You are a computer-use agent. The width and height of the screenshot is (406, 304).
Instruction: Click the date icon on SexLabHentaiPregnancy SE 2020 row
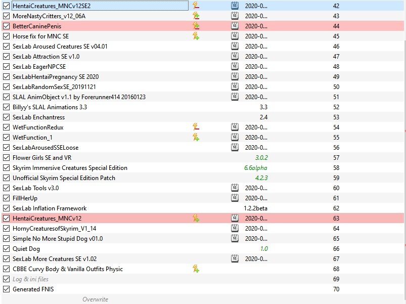tap(235, 76)
